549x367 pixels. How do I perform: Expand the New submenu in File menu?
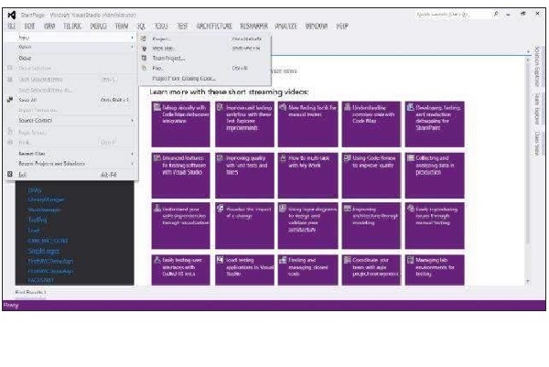71,38
